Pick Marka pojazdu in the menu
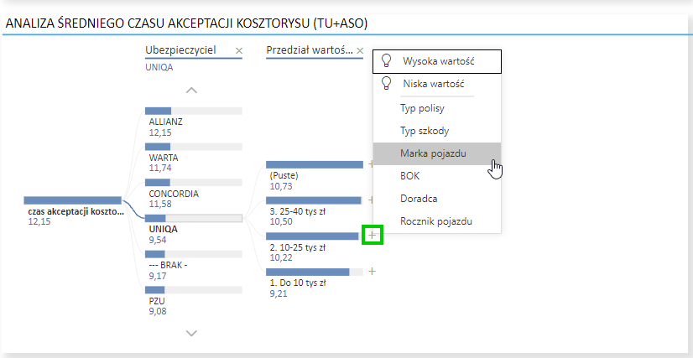This screenshot has height=358, width=693. coord(433,153)
